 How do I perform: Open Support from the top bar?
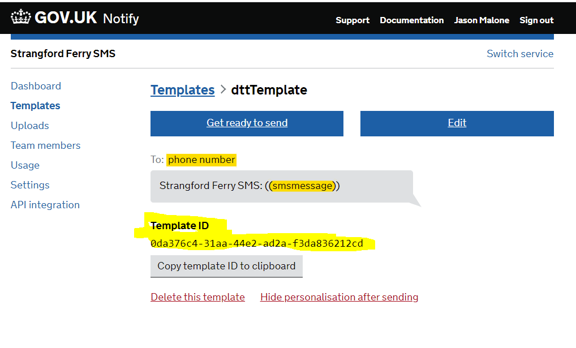[x=353, y=20]
